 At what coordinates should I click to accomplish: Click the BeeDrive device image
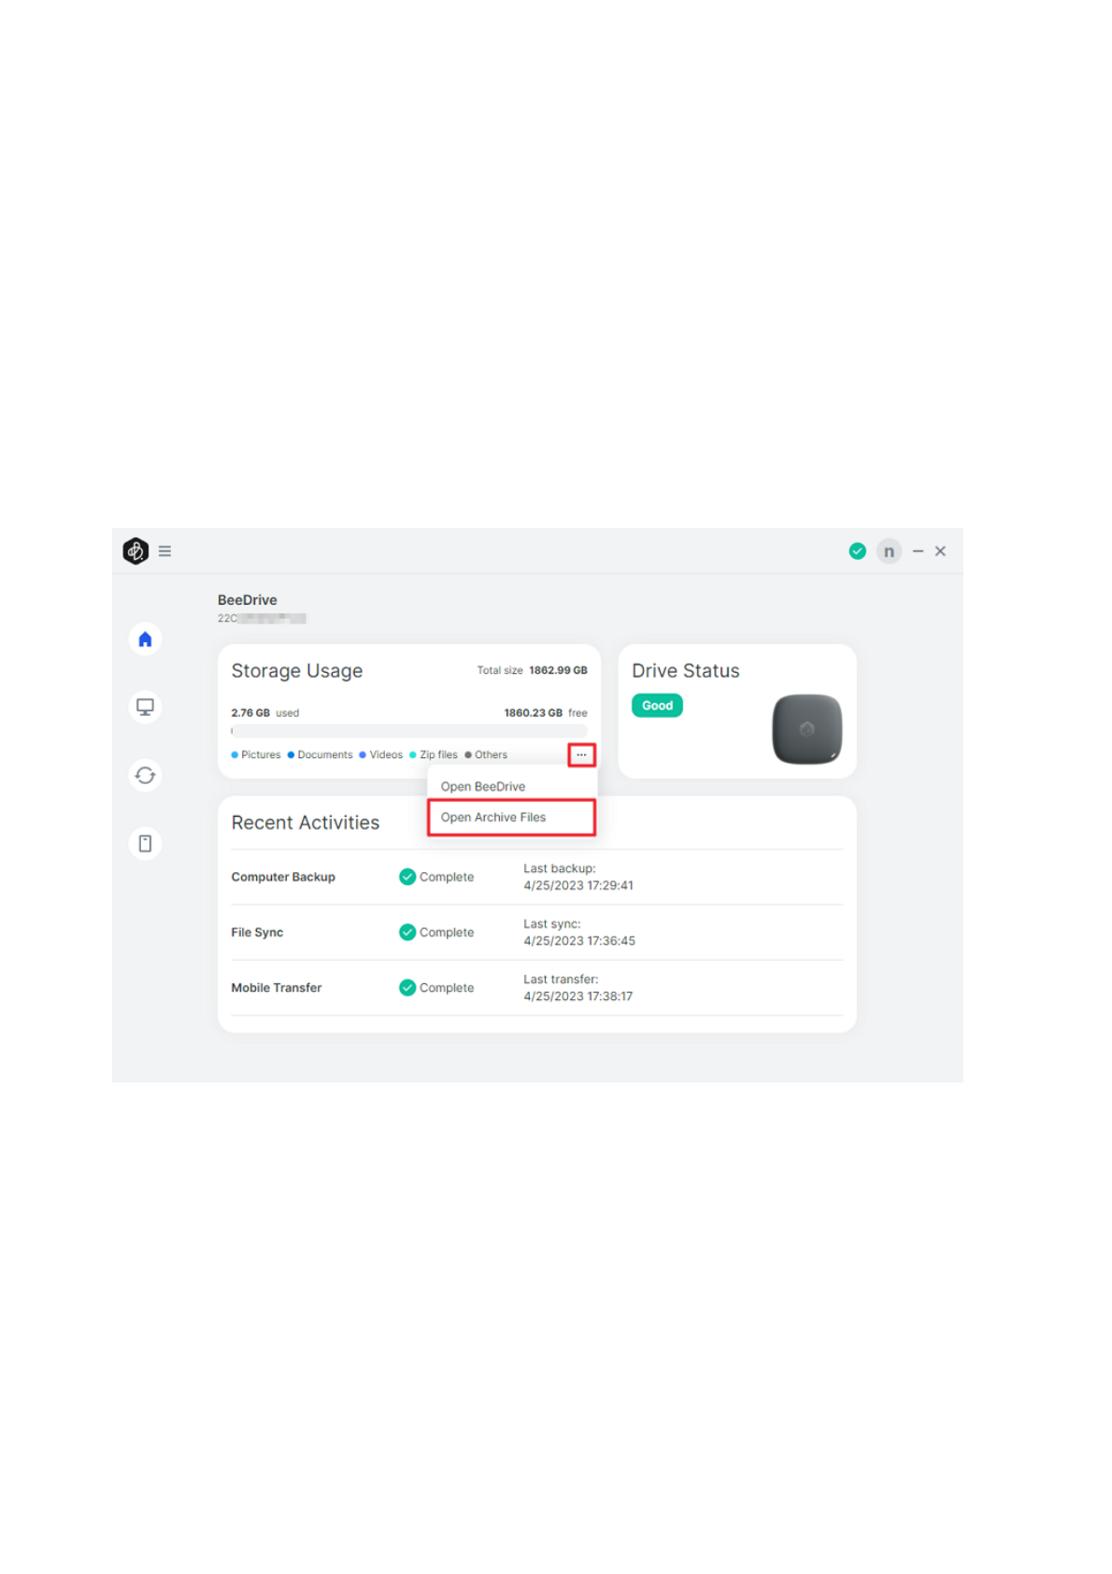(806, 728)
